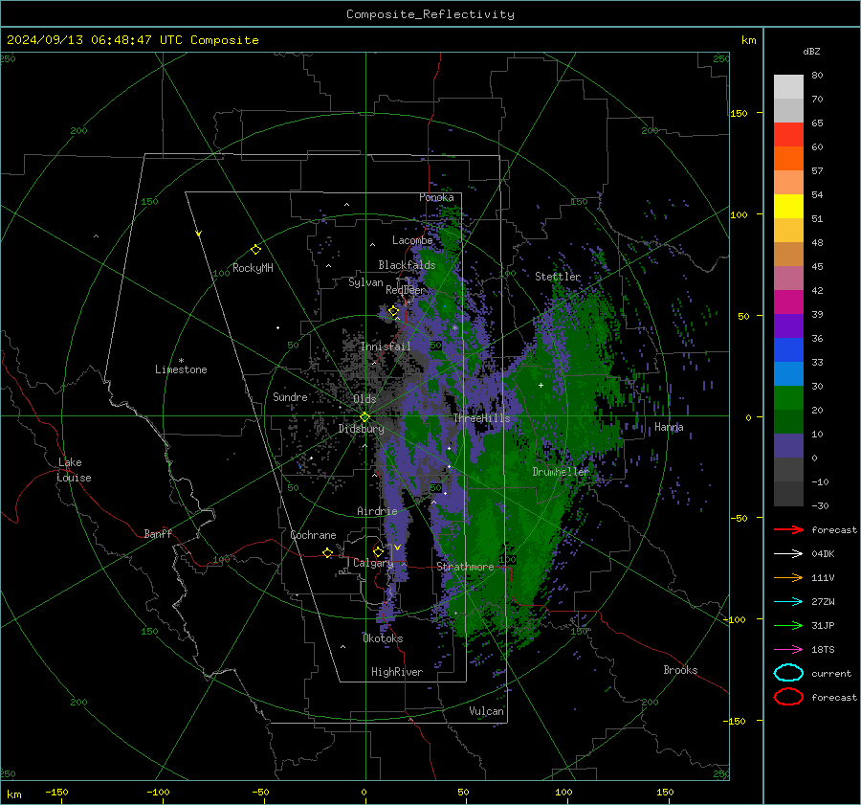Click the yellow diamond marker near RockyMH
Viewport: 861px width, 805px height.
[255, 250]
